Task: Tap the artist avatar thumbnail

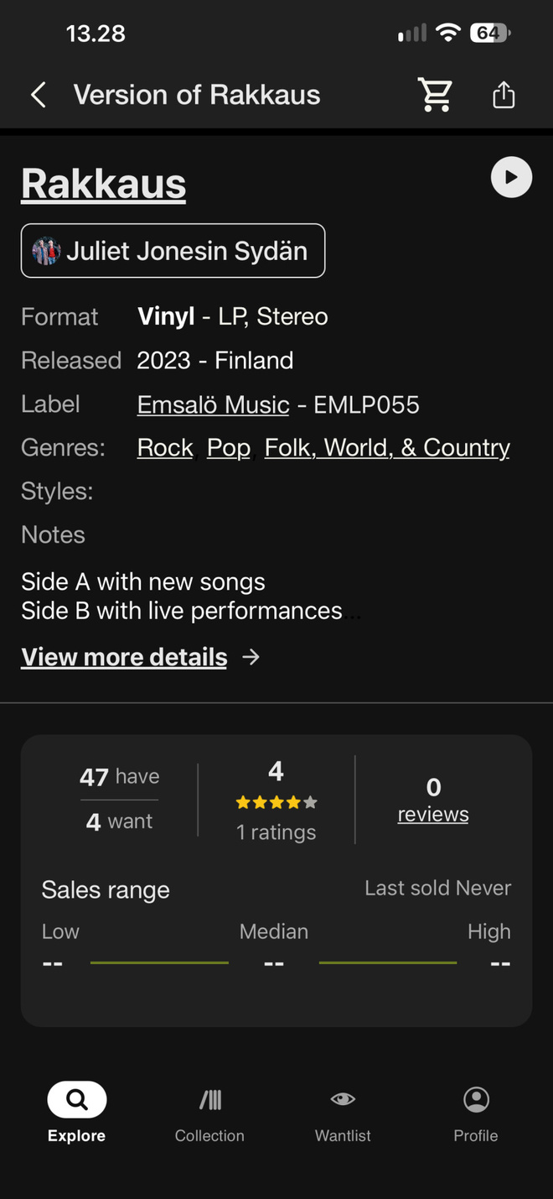Action: (46, 251)
